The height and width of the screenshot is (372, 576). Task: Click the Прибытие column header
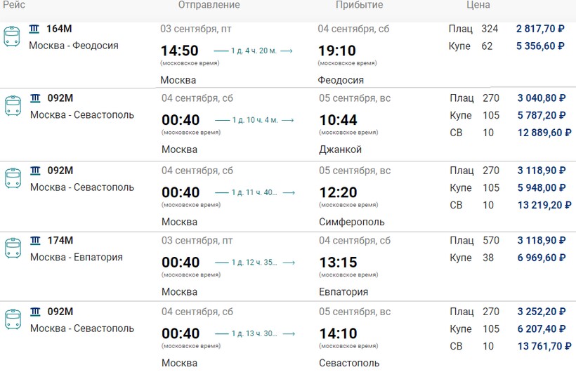tap(359, 5)
